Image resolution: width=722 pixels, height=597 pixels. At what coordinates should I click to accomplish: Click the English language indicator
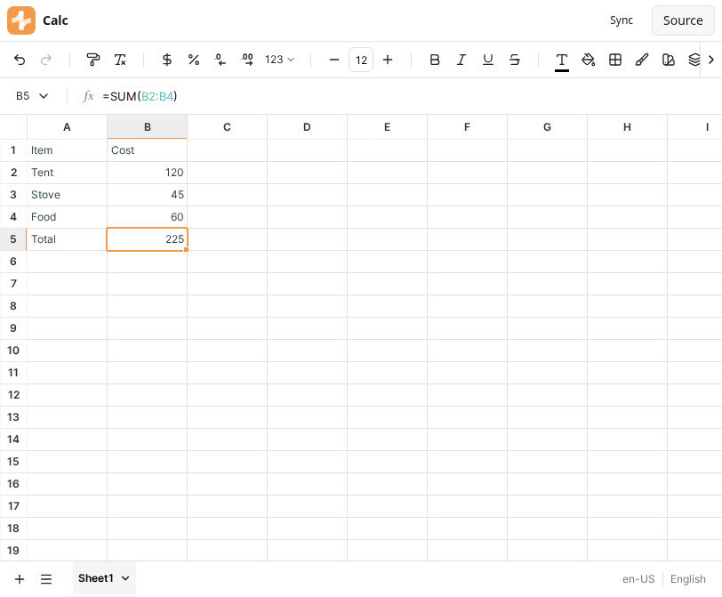point(688,579)
